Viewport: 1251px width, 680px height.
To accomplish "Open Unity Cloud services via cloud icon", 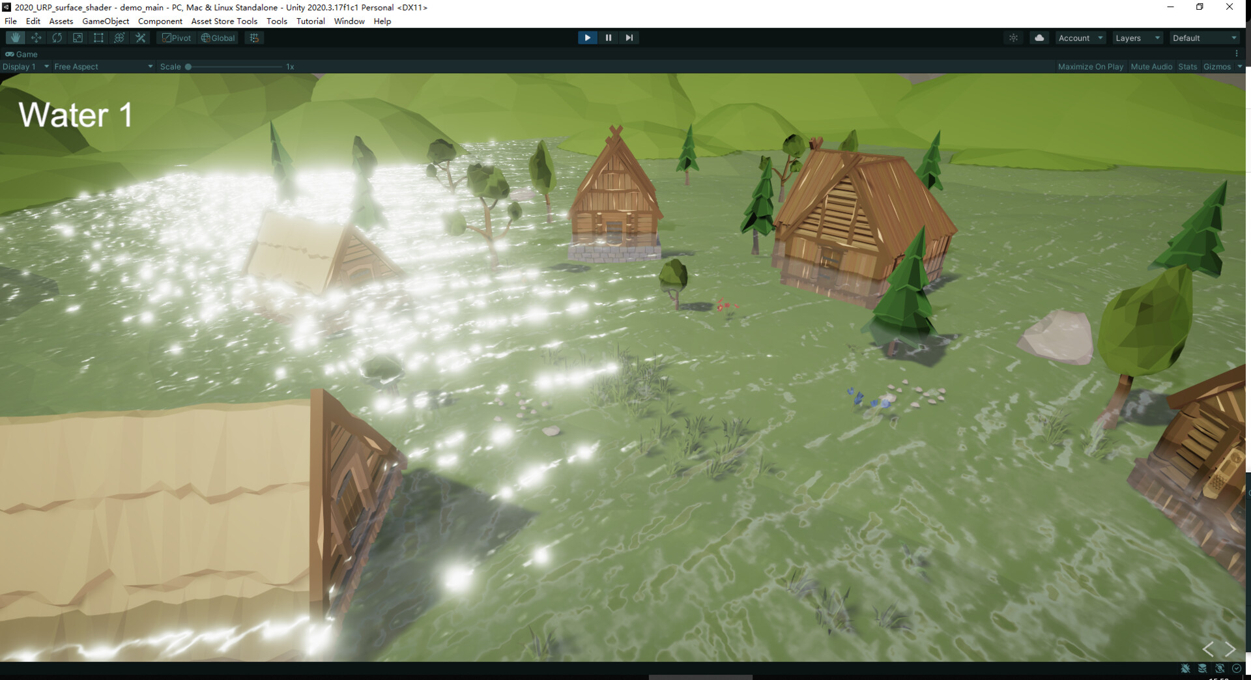I will click(x=1039, y=37).
